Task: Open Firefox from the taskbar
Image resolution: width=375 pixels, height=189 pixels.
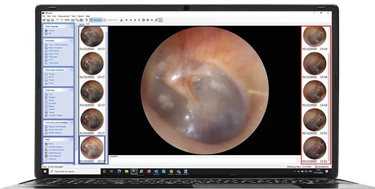Action: coord(149,171)
